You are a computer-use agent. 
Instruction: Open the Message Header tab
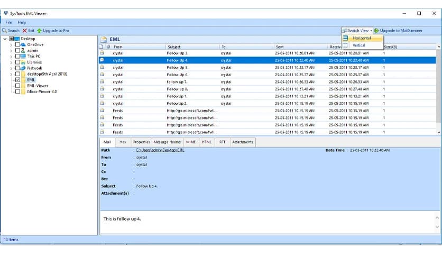tap(168, 142)
